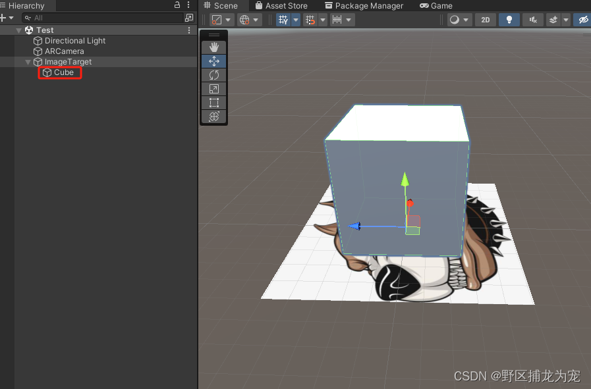591x389 pixels.
Task: Select the Hierarchy panel tab
Action: click(x=26, y=6)
